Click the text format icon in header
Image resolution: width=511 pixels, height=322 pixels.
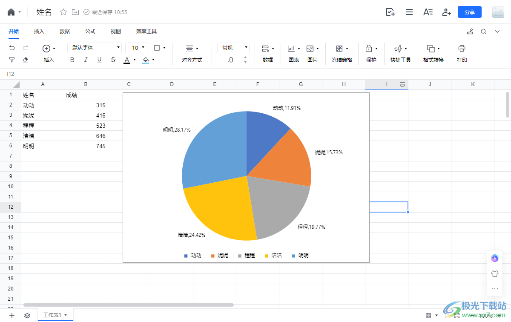coord(428,12)
